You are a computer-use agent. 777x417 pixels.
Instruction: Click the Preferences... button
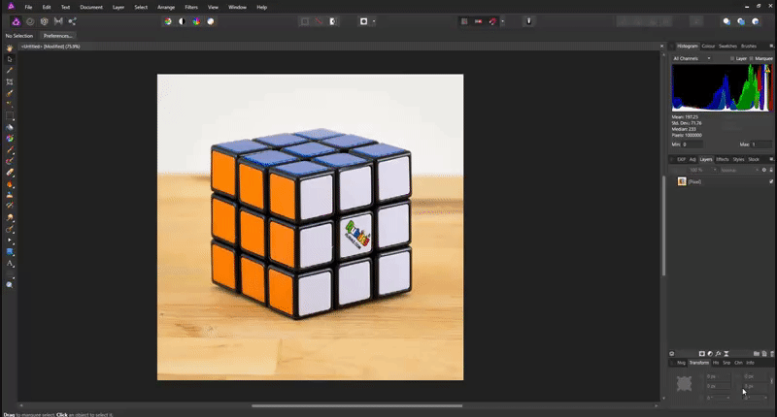57,36
